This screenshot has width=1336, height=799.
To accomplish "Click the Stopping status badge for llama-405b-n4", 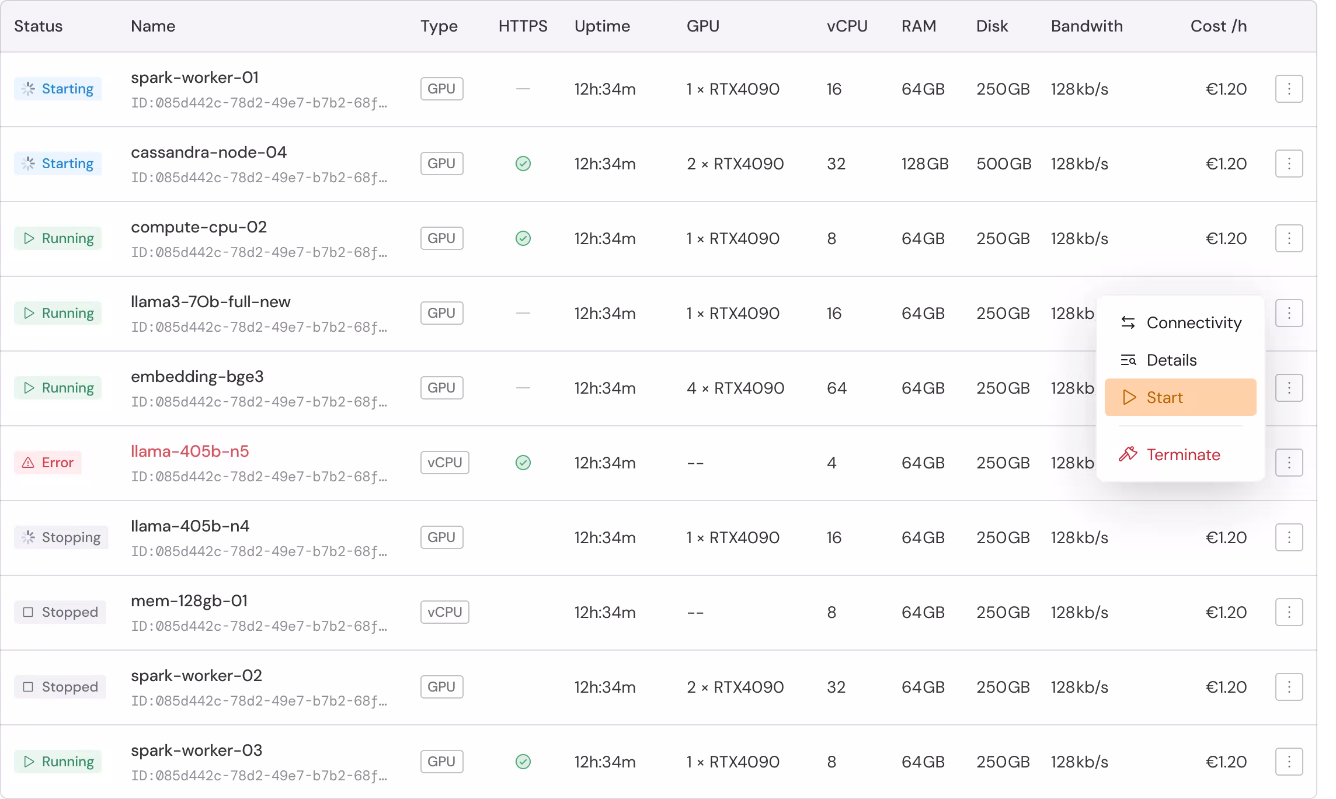I will [x=61, y=537].
